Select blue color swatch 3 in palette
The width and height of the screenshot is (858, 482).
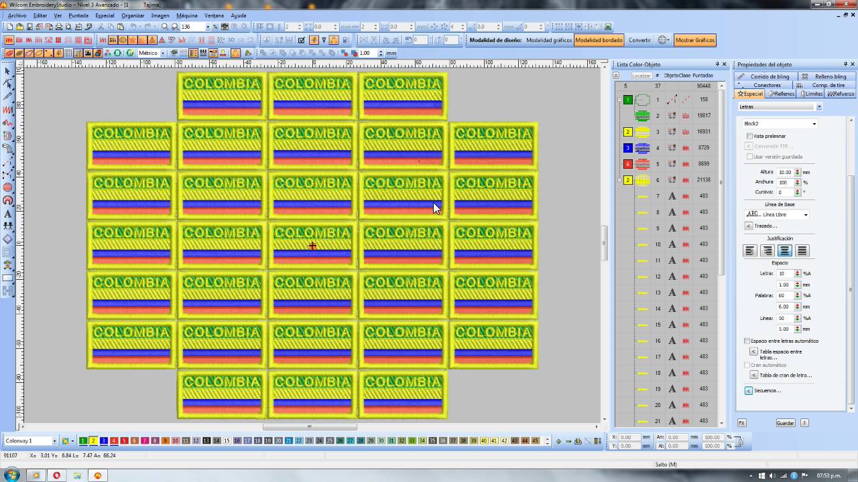[104, 440]
